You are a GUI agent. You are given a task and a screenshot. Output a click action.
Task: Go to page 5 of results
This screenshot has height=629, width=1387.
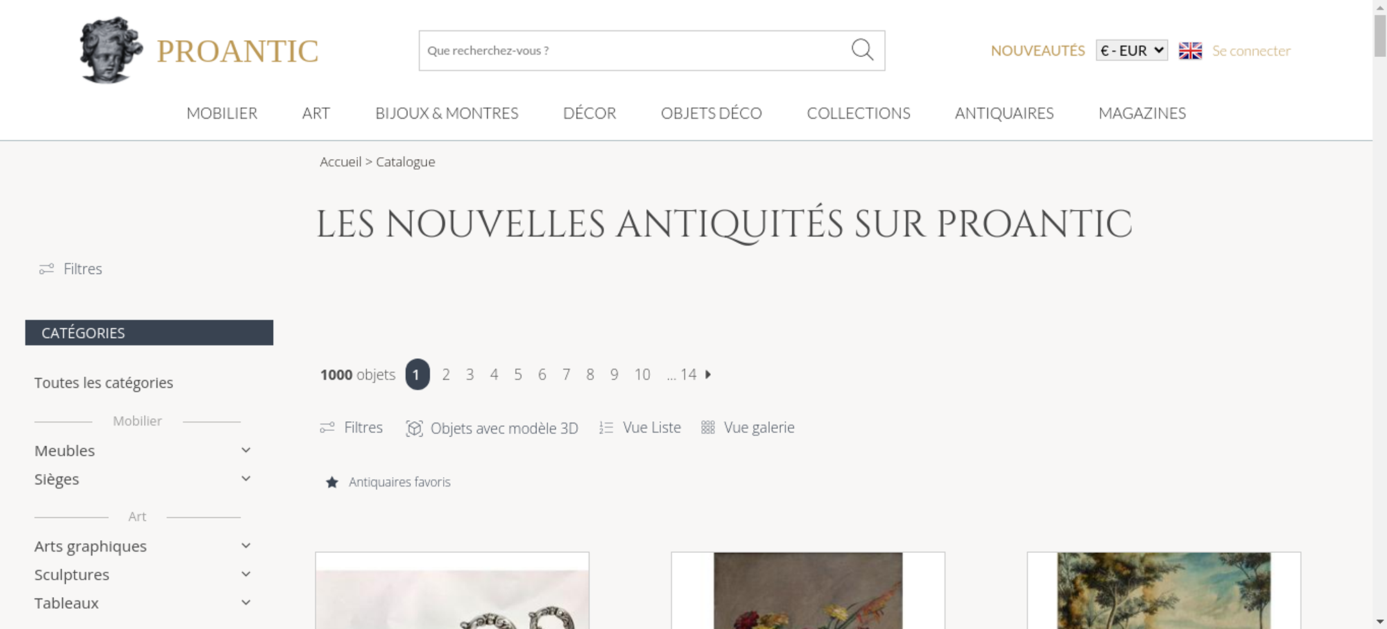[x=518, y=374]
